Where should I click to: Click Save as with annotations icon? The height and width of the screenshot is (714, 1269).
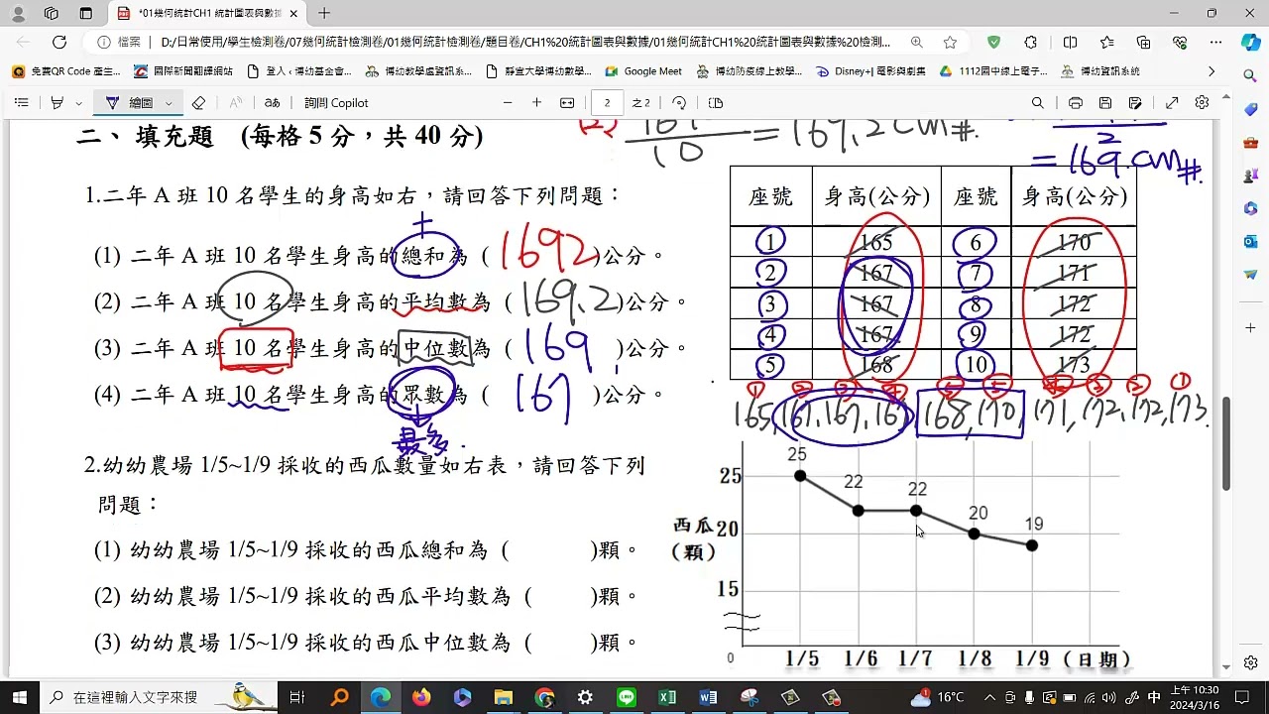tap(1135, 103)
